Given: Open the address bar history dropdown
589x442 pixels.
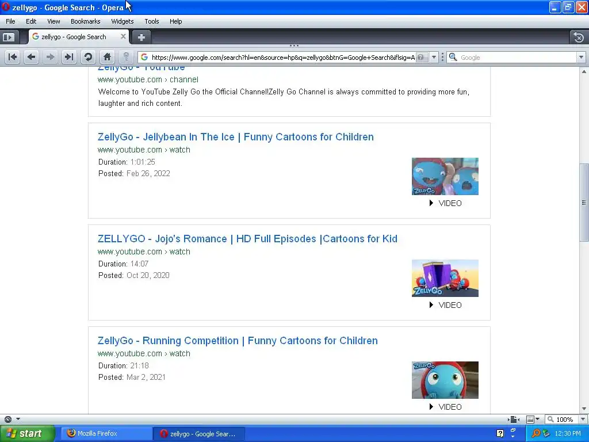Looking at the screenshot, I should click(x=434, y=57).
